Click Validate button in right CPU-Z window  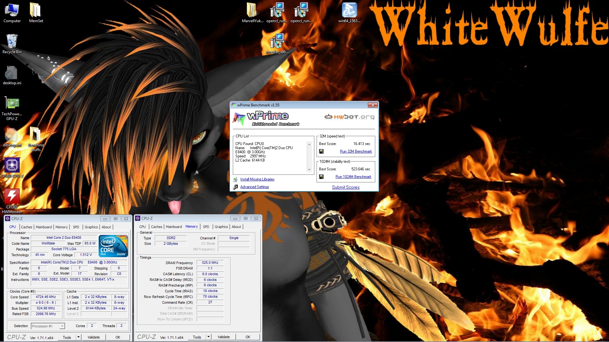pyautogui.click(x=224, y=337)
